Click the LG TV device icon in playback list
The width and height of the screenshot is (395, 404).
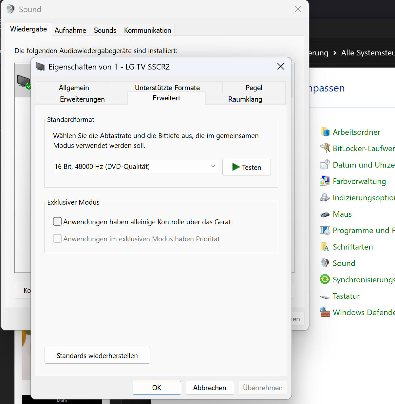coord(24,81)
